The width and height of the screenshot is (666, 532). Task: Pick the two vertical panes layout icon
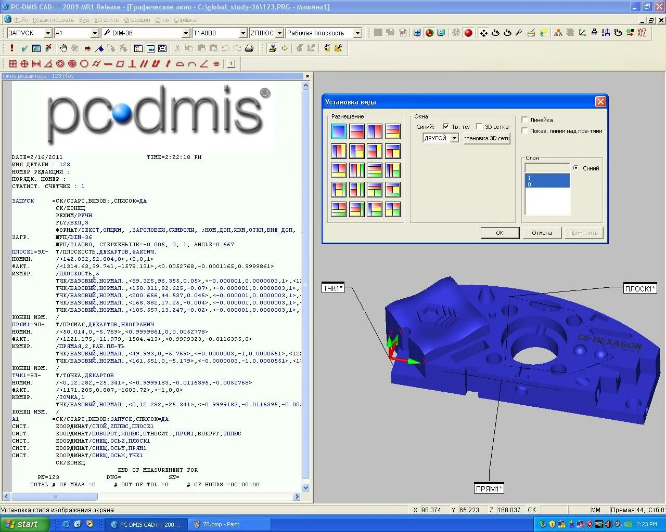pyautogui.click(x=375, y=131)
